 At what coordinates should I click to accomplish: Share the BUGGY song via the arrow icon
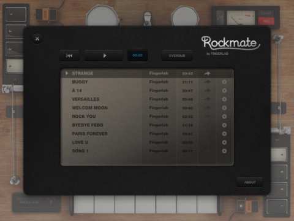pyautogui.click(x=207, y=82)
